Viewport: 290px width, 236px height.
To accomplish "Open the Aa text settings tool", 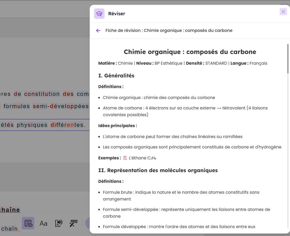I will click(x=43, y=223).
